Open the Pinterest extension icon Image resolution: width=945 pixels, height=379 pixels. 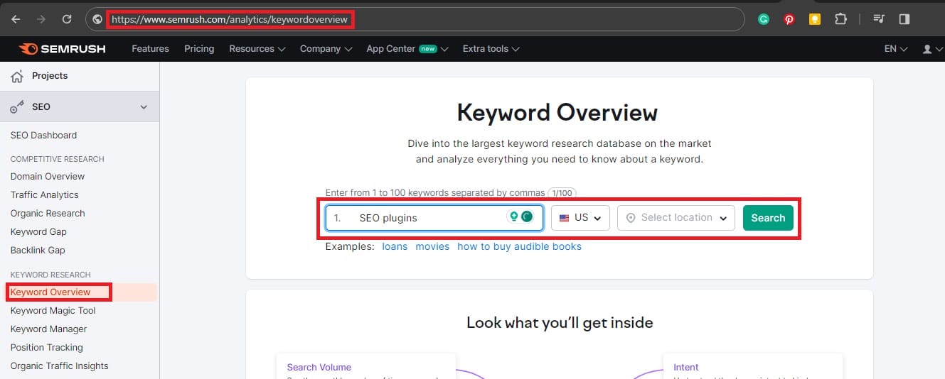(x=789, y=19)
